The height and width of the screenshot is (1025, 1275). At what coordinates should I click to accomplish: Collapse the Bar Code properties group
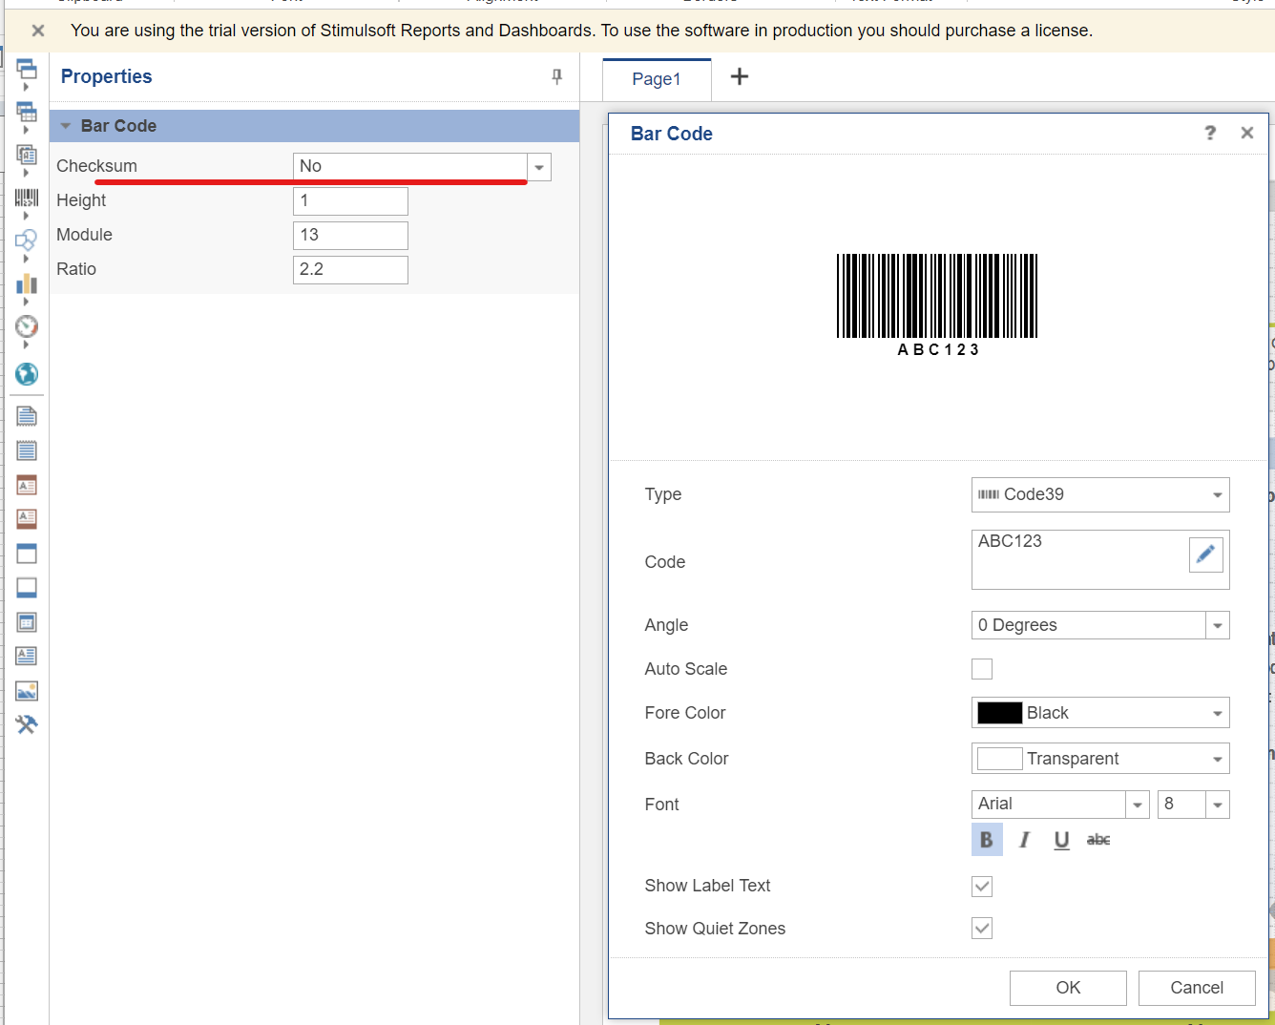point(66,126)
